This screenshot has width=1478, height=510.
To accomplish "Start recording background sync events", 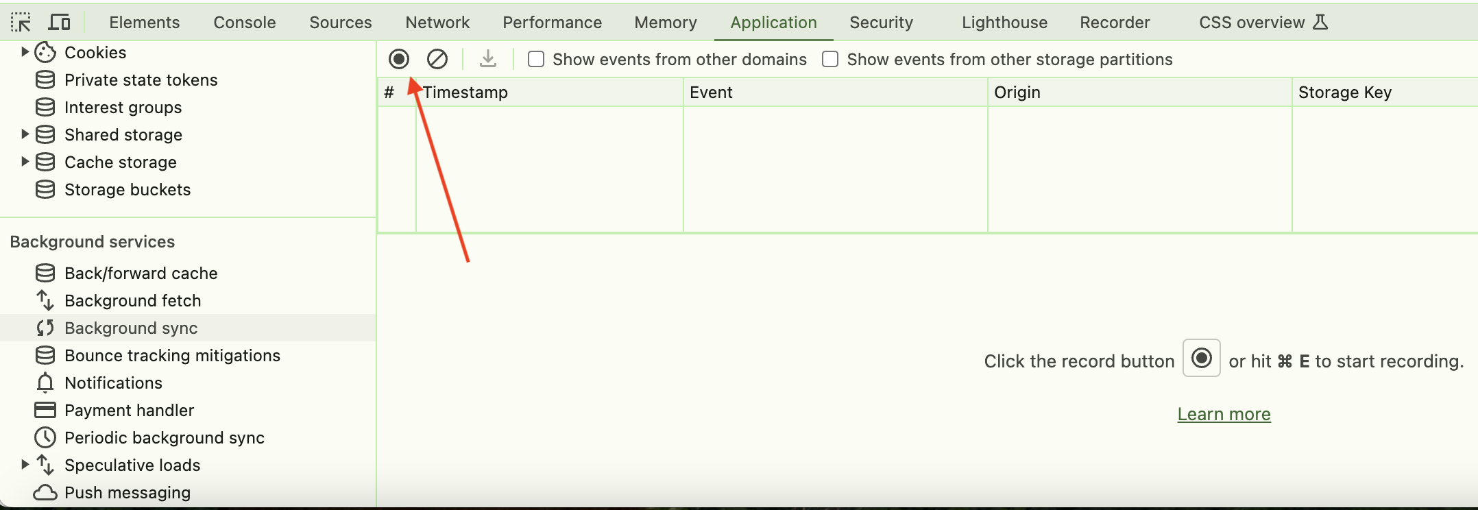I will pyautogui.click(x=399, y=59).
